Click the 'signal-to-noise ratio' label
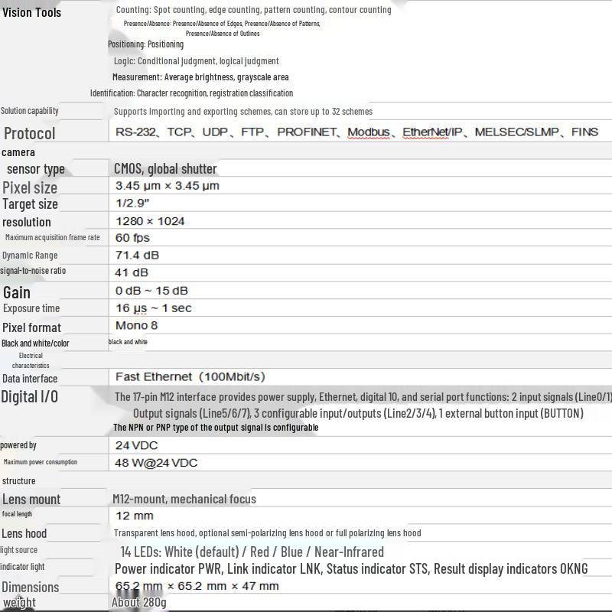Screen dimensions: 612x612 pyautogui.click(x=33, y=271)
